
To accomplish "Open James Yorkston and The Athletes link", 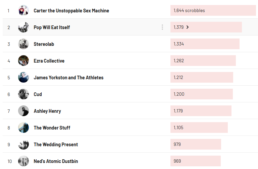I will [68, 78].
